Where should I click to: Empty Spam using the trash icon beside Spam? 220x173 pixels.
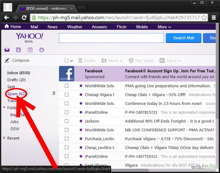pyautogui.click(x=54, y=93)
